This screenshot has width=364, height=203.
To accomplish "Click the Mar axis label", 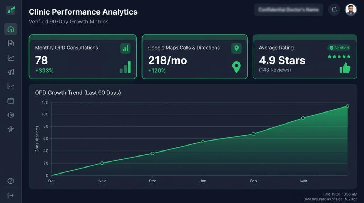I will (x=304, y=181).
